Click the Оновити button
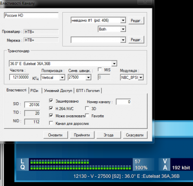Image resolution: width=193 pixels, height=186 pixels. [55, 135]
